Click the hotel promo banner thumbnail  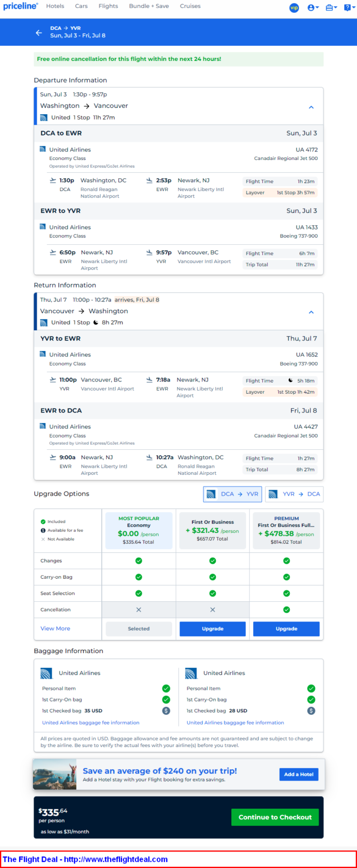(54, 774)
